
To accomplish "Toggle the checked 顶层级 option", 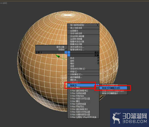I will point(63,50).
